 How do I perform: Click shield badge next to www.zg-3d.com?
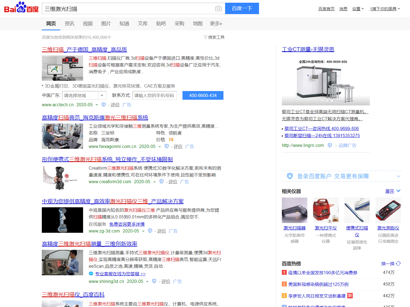click(150, 231)
